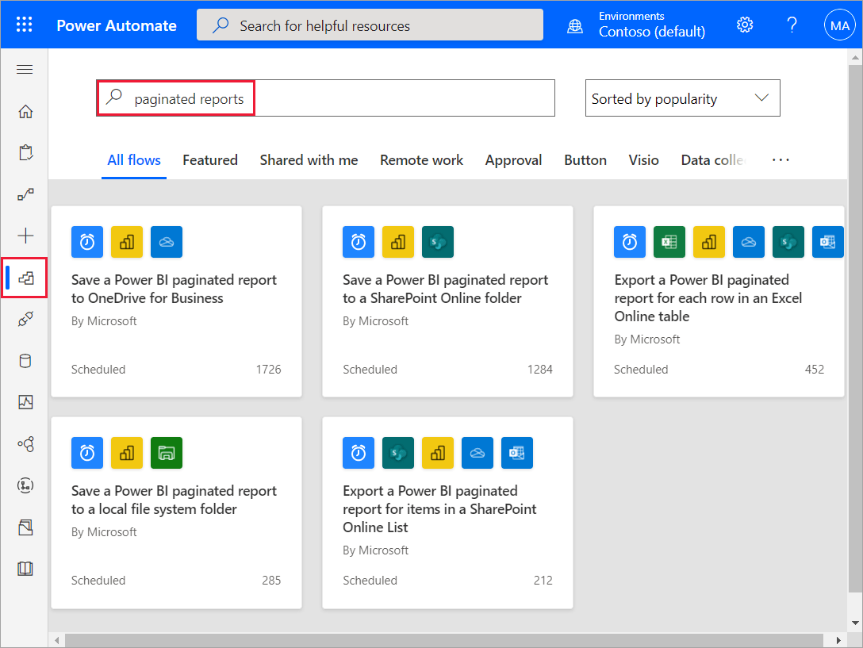Click the OneDrive for Business connector icon
This screenshot has height=648, width=863.
coord(167,242)
